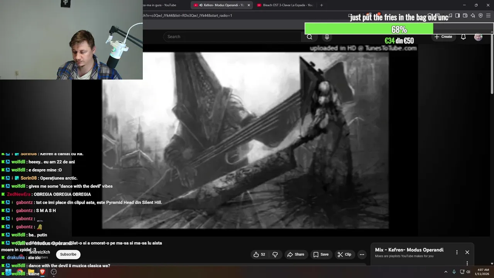Open Brave Leo AI sparkle icon
Image resolution: width=494 pixels, height=278 pixels.
(x=473, y=15)
